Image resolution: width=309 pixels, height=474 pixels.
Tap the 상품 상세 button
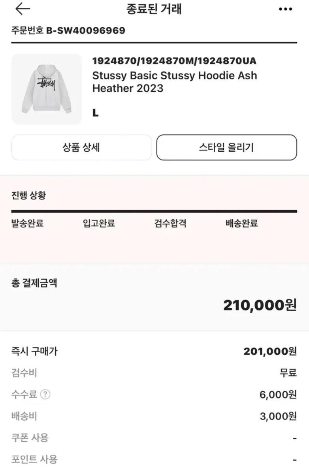click(81, 148)
